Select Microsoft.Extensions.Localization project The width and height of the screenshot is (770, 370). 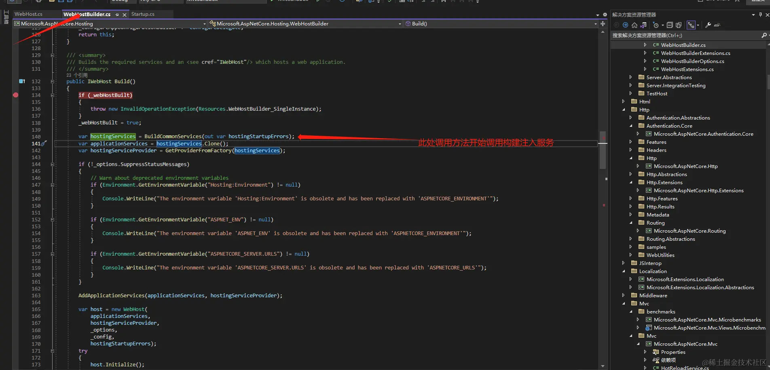point(685,279)
